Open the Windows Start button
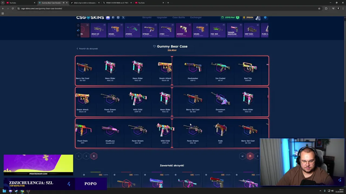Screen dimensions: 346x194 pyautogui.click(x=4, y=191)
